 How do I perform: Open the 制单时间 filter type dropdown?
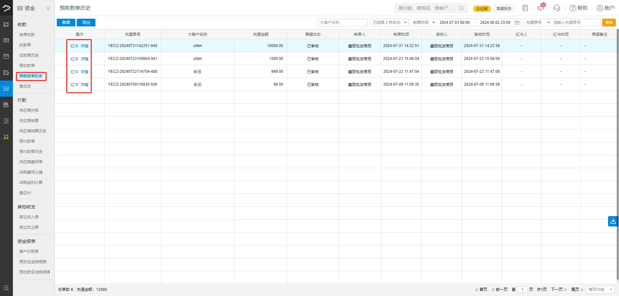(x=424, y=23)
